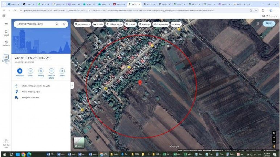Save this coordinate location
280x157 pixels.
(x=30, y=71)
